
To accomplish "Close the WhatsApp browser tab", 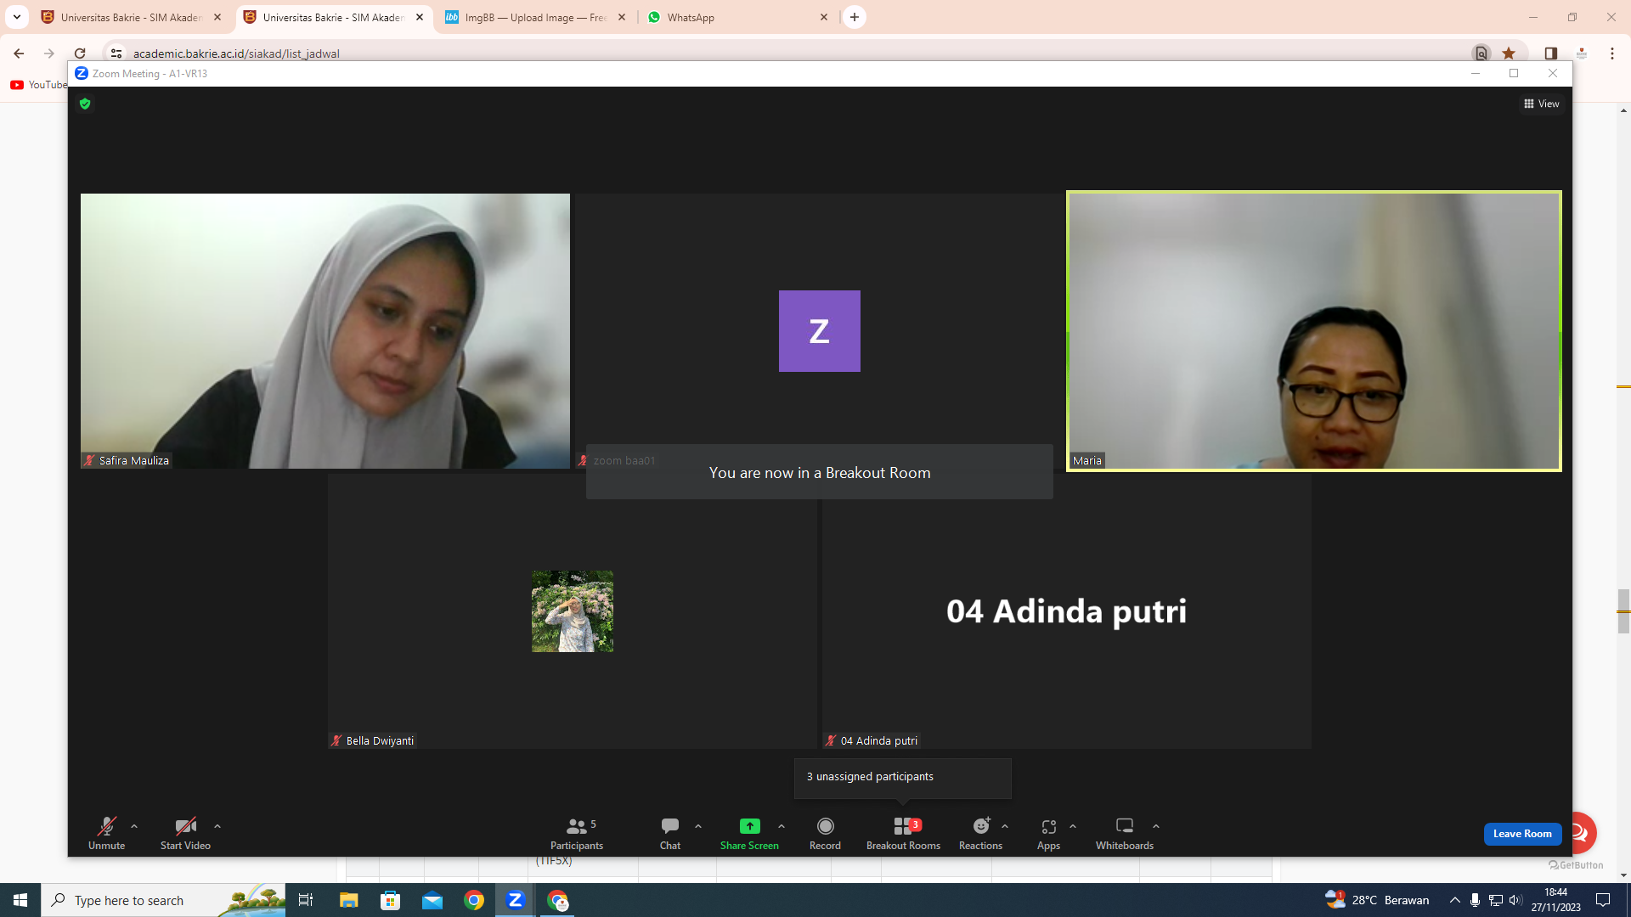I will [824, 17].
